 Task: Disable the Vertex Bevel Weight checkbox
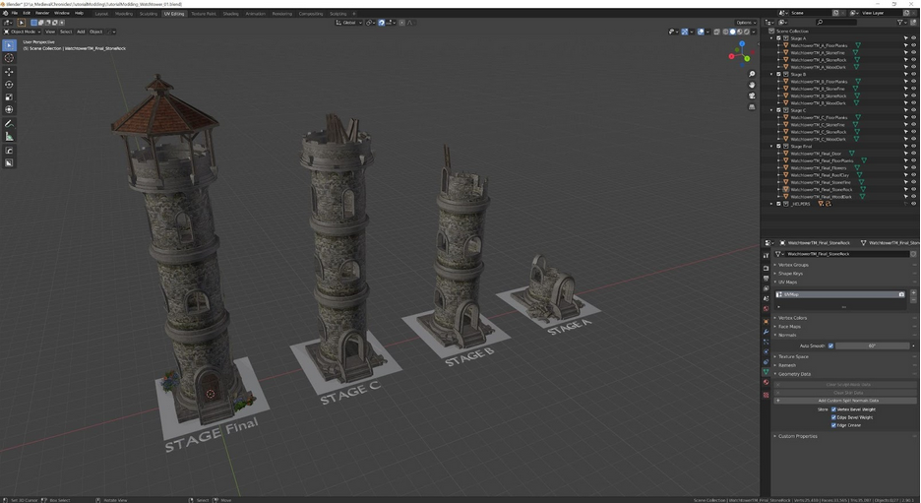[832, 409]
